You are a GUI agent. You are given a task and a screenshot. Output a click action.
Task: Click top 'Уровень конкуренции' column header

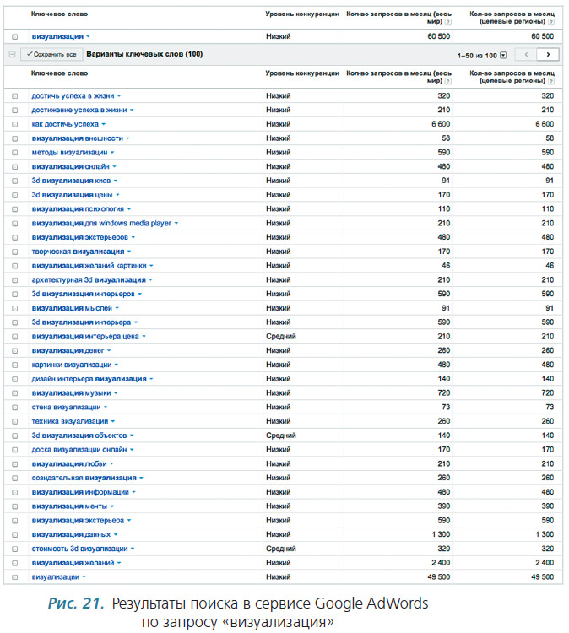(302, 14)
